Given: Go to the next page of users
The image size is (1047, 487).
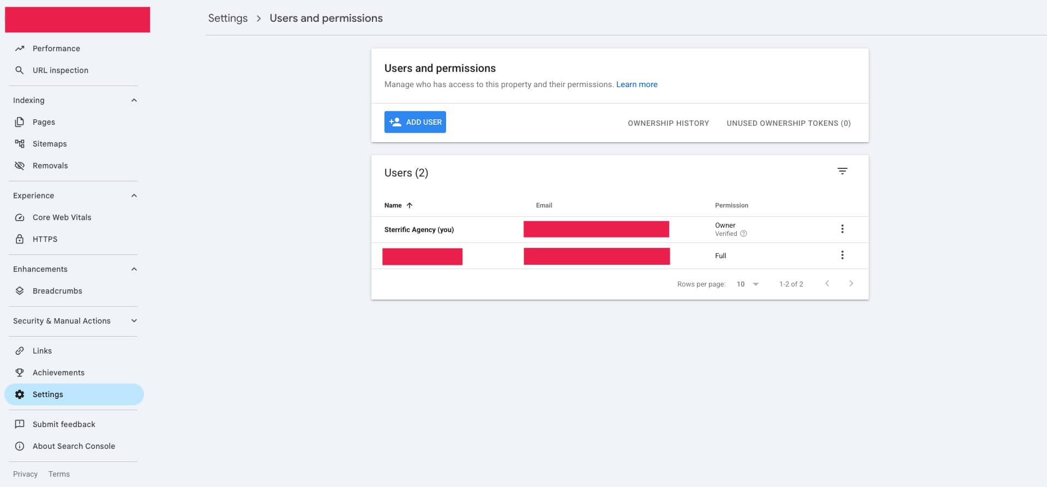Looking at the screenshot, I should tap(851, 283).
